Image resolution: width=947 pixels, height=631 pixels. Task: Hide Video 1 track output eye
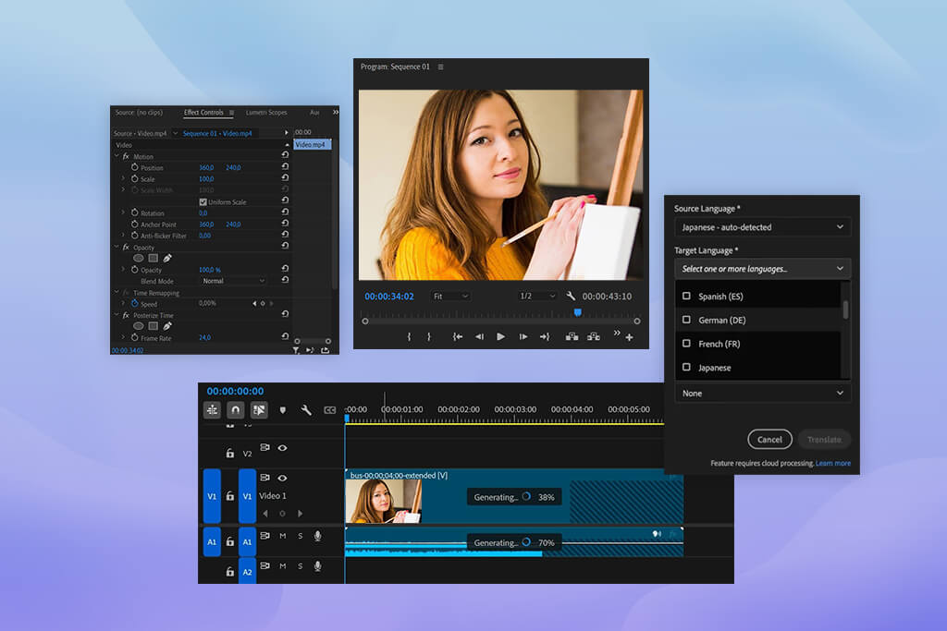click(x=282, y=478)
